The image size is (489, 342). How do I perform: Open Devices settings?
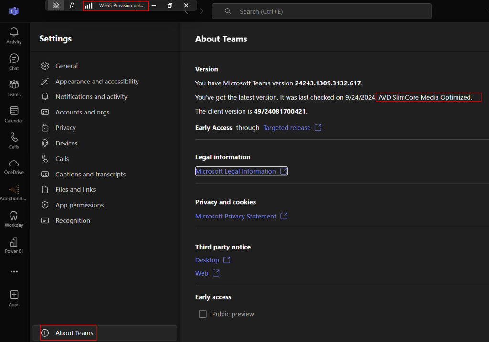66,143
